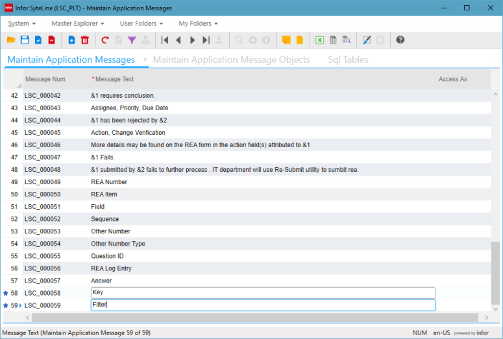Open the User Folders dropdown menu
This screenshot has height=339, width=503.
tap(141, 23)
